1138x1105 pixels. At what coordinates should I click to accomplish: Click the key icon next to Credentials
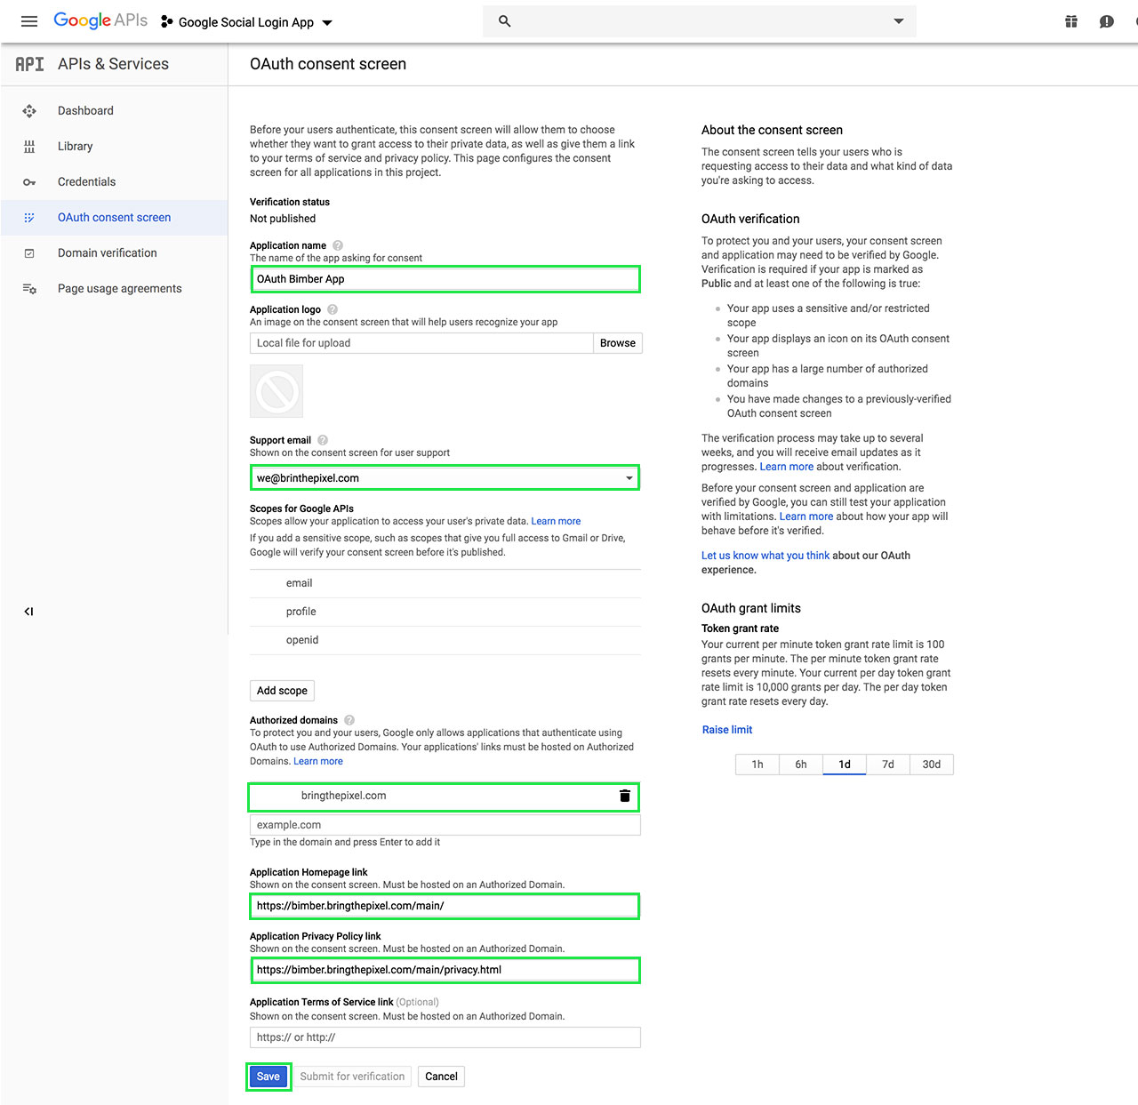[x=29, y=182]
